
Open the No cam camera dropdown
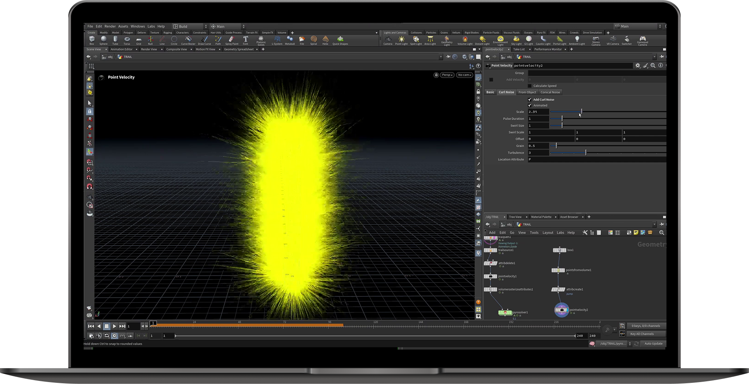[x=464, y=75]
